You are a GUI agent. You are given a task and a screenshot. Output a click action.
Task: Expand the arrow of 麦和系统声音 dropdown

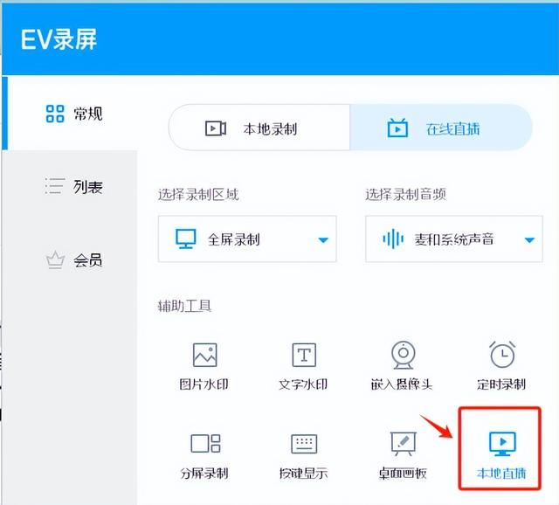point(529,240)
